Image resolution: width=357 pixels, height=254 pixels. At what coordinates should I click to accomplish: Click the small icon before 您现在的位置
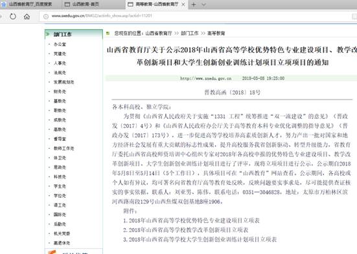coord(108,34)
